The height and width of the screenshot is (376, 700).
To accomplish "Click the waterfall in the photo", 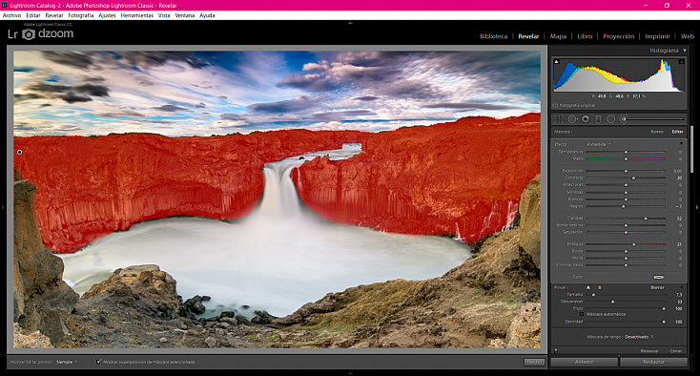I will click(280, 190).
